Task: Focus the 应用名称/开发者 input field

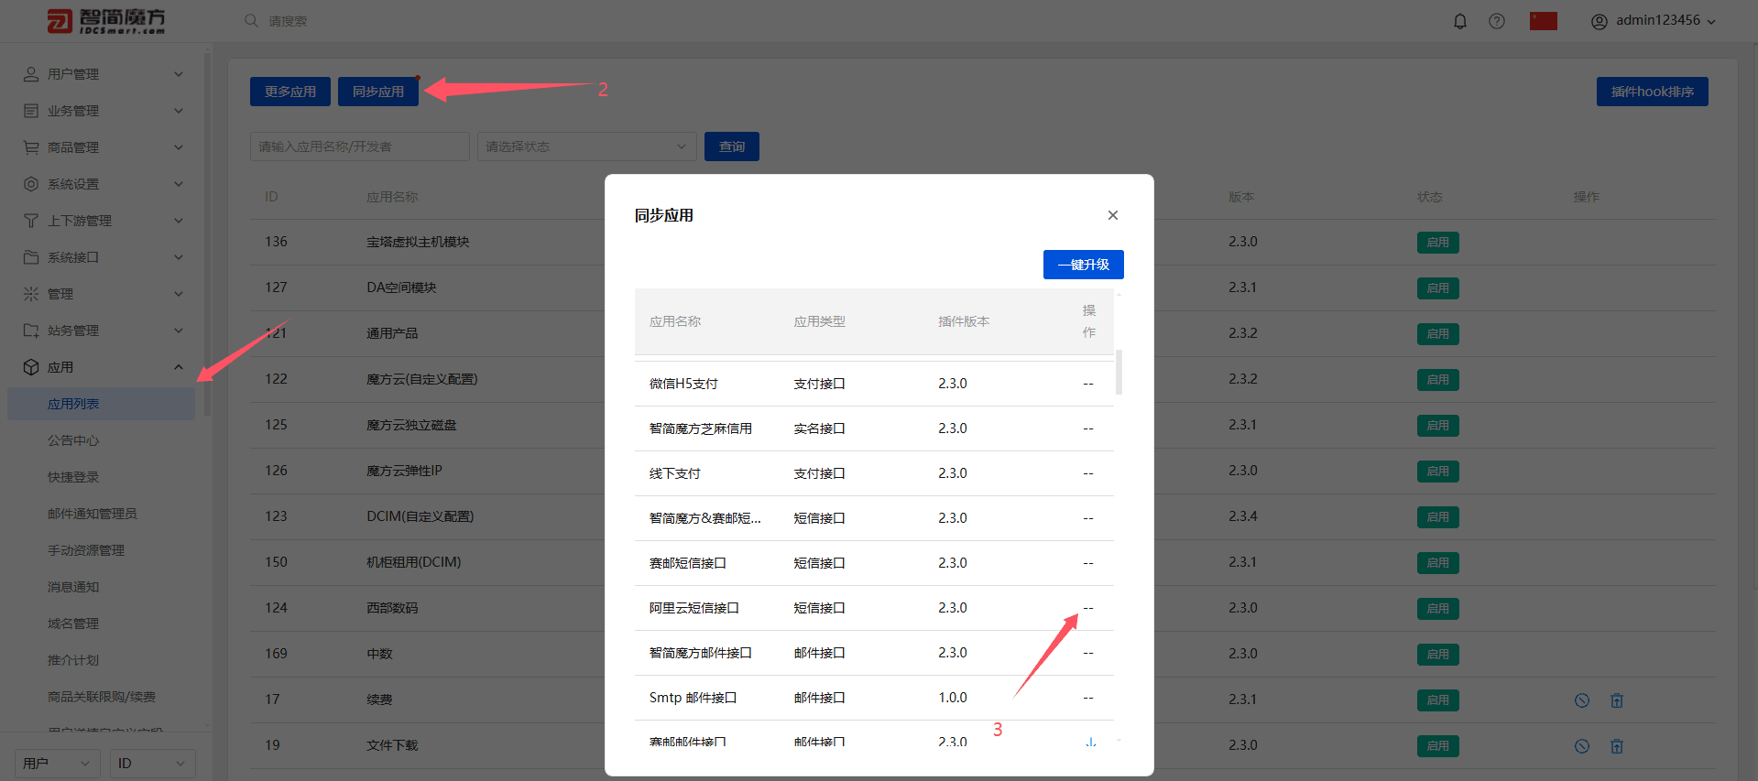Action: click(360, 146)
